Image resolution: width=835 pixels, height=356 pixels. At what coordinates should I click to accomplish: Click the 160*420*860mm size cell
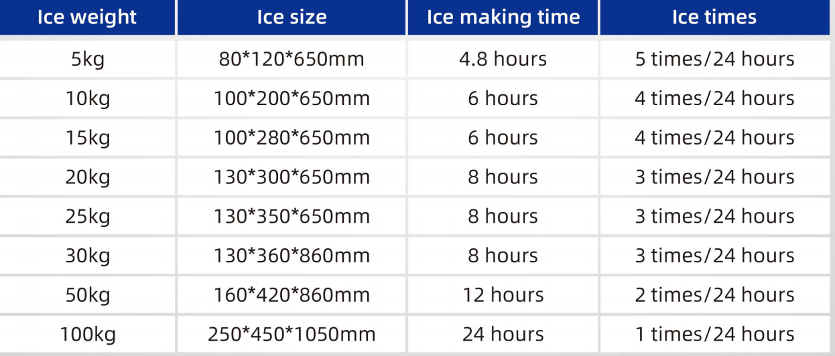pyautogui.click(x=292, y=295)
